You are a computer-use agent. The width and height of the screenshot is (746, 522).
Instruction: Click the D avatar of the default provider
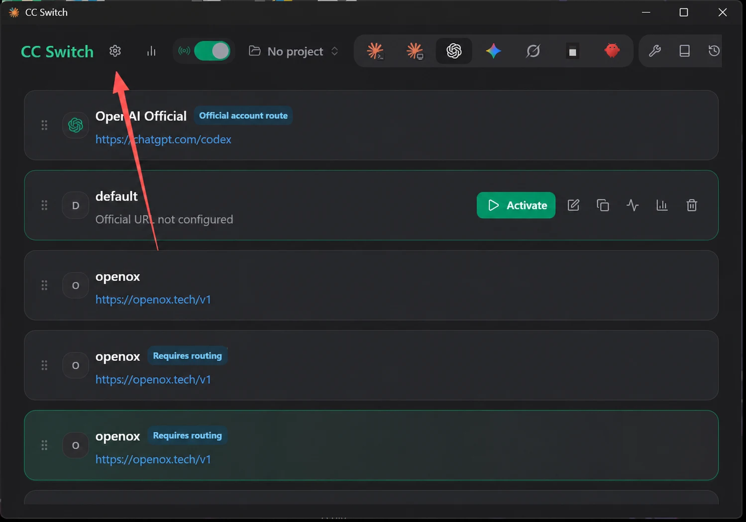(x=76, y=205)
